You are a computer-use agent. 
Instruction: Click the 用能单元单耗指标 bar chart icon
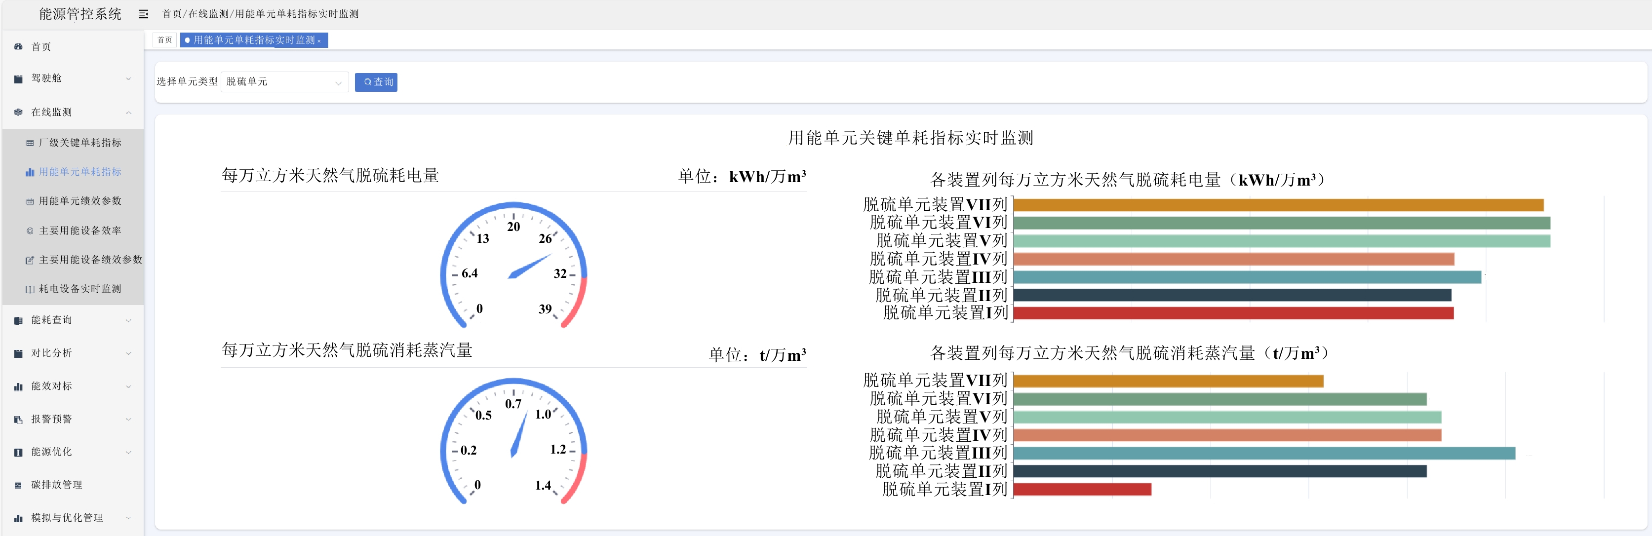(x=30, y=172)
